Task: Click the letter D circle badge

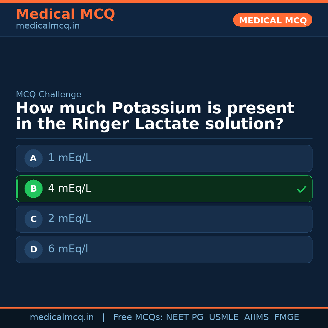Action: 33,249
